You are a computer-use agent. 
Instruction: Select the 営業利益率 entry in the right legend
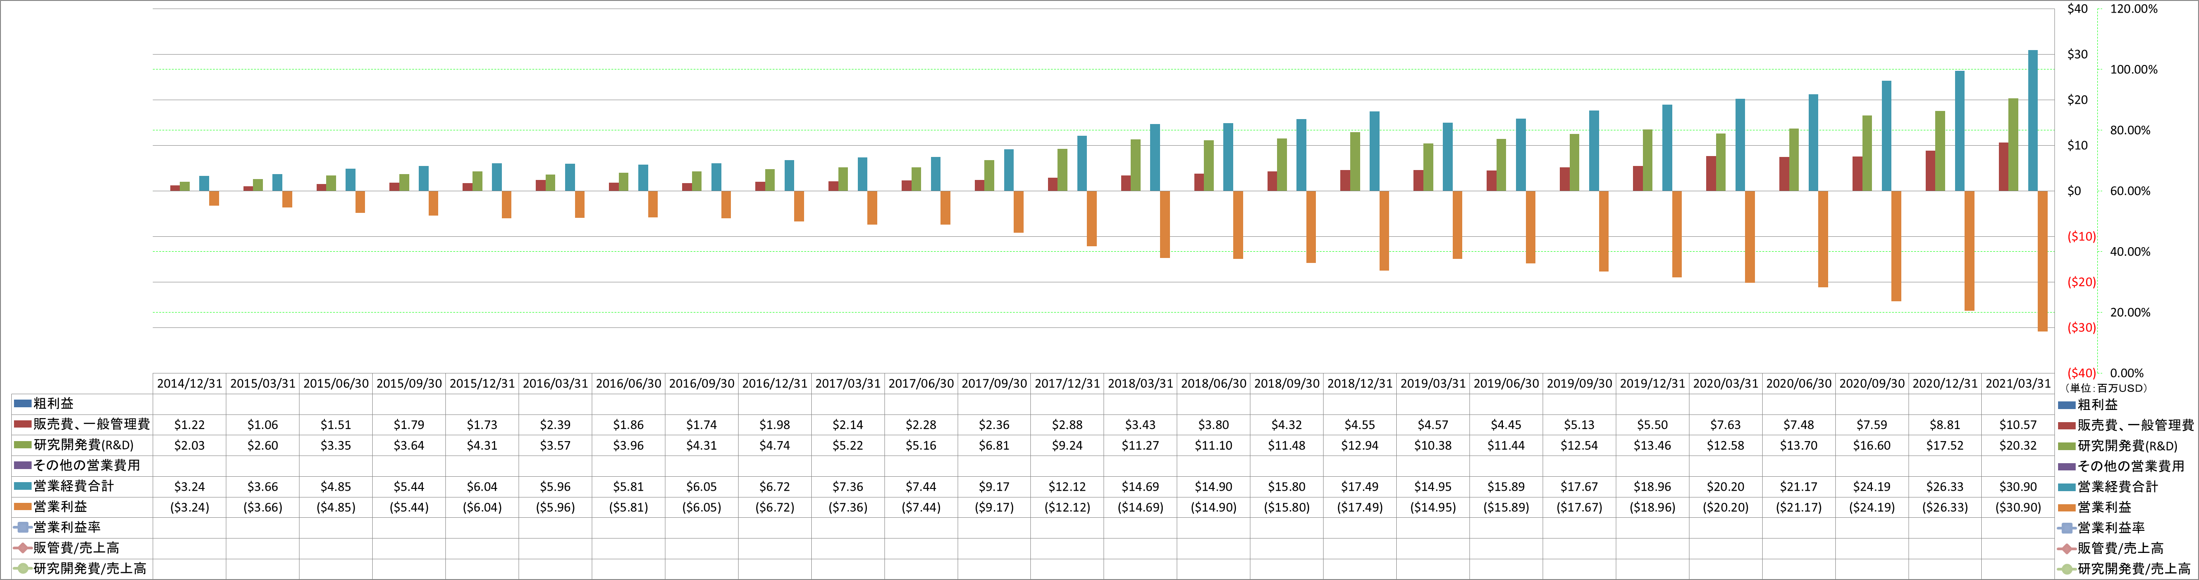pos(2102,528)
